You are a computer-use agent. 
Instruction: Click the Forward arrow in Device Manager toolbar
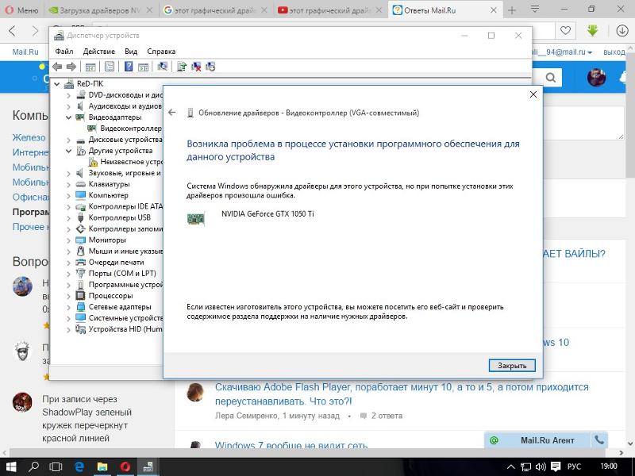tap(71, 67)
